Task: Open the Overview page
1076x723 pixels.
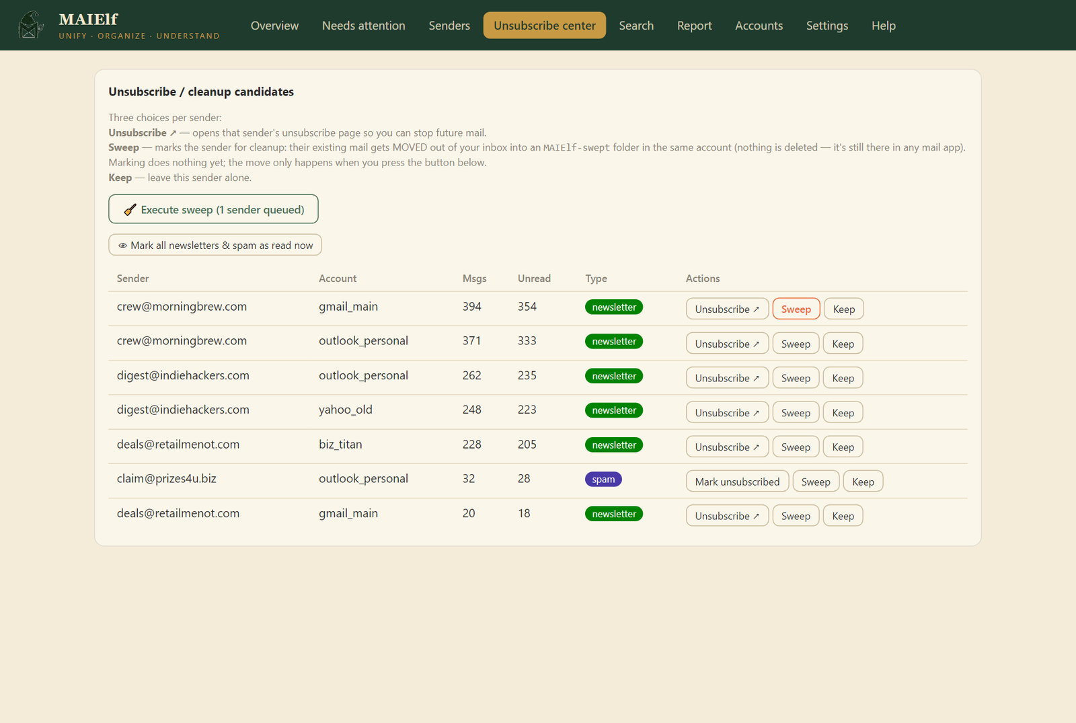Action: click(x=274, y=26)
